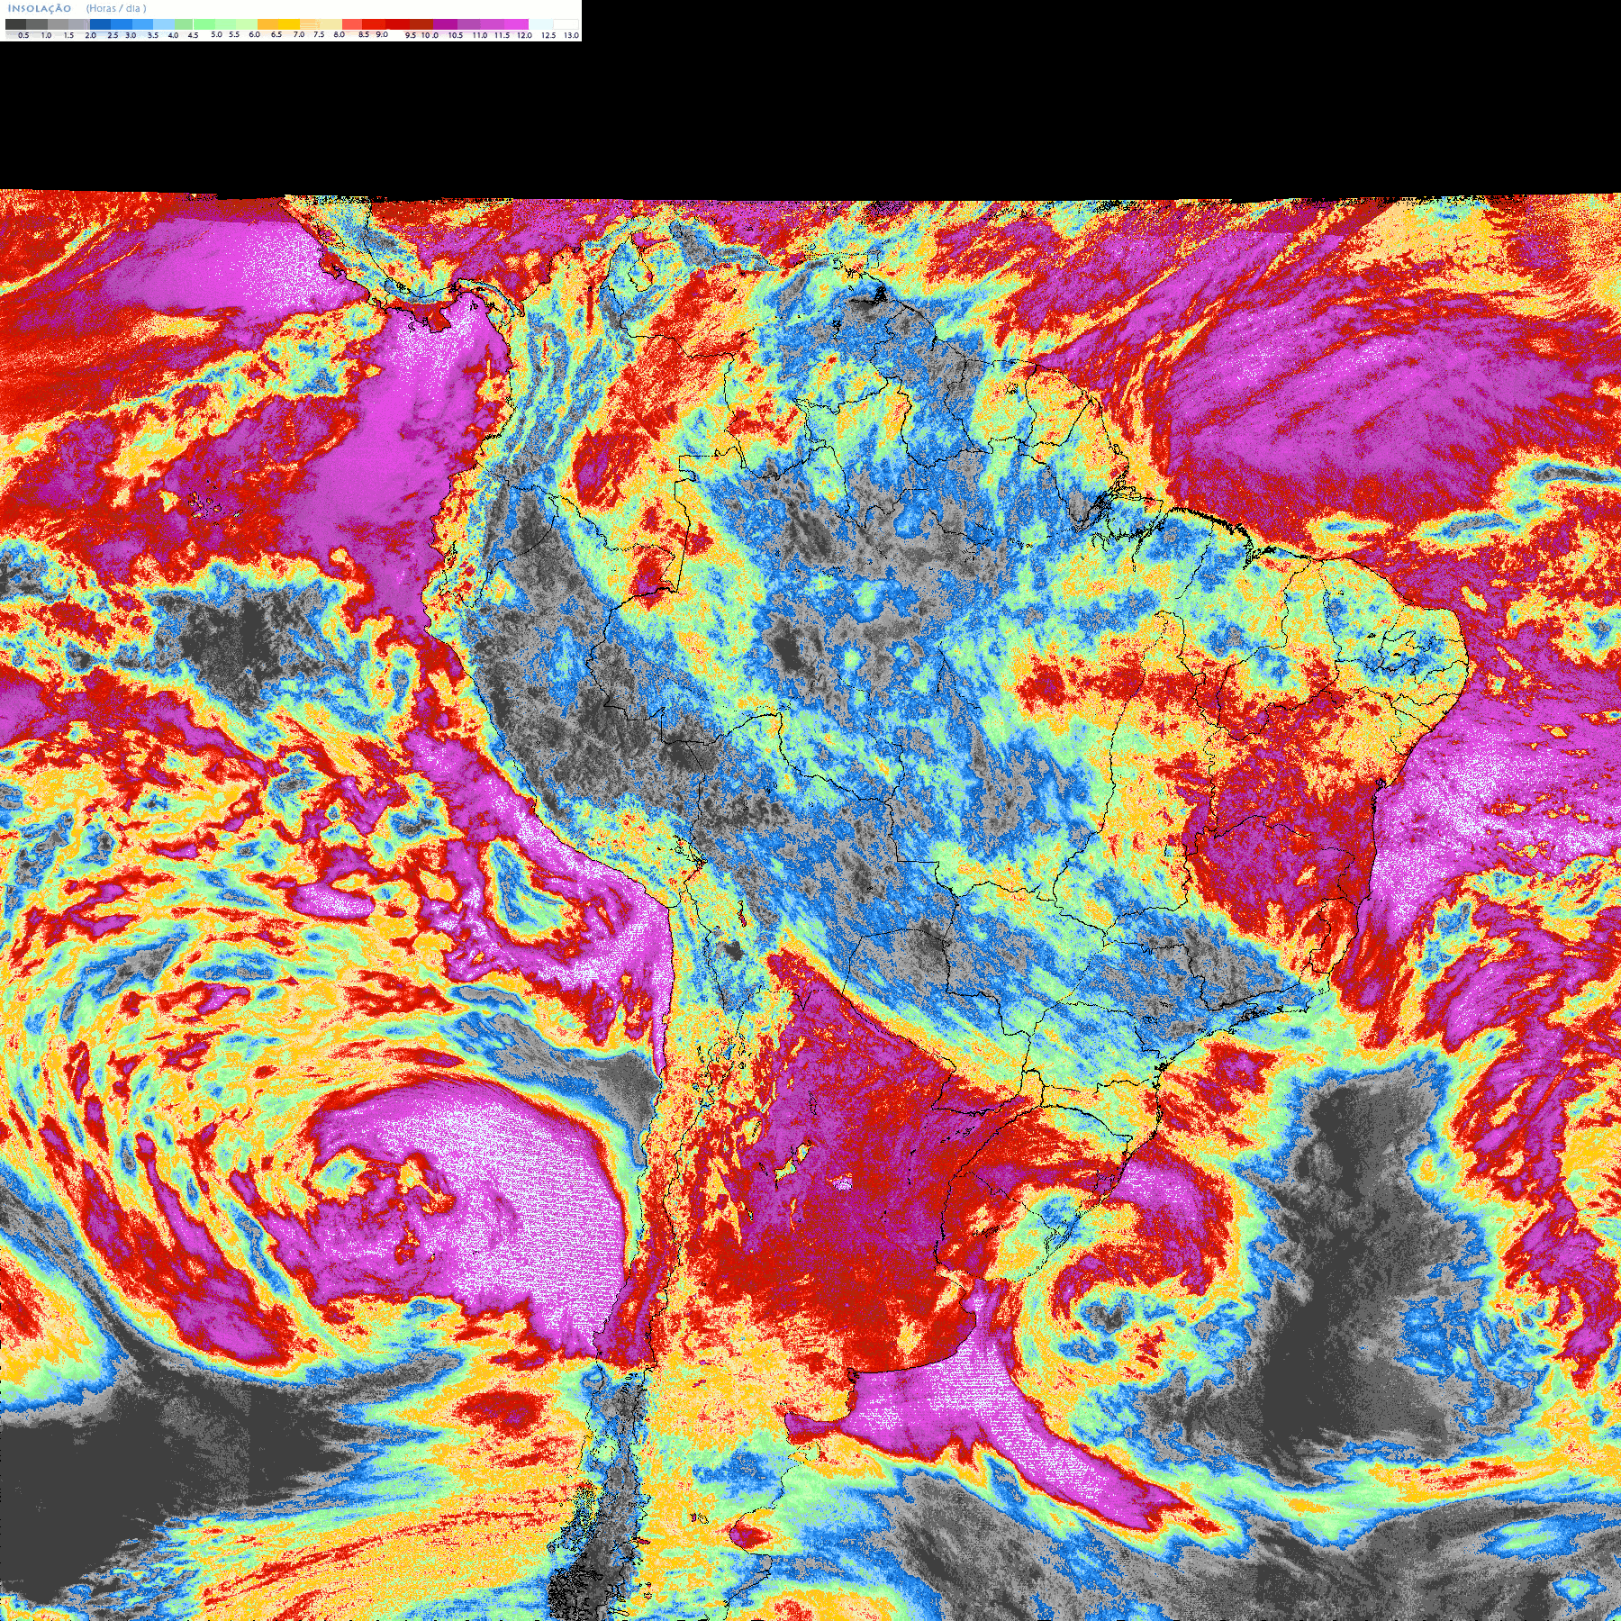The width and height of the screenshot is (1621, 1621).
Task: Click the '1.0' legend value
Action: [x=46, y=35]
